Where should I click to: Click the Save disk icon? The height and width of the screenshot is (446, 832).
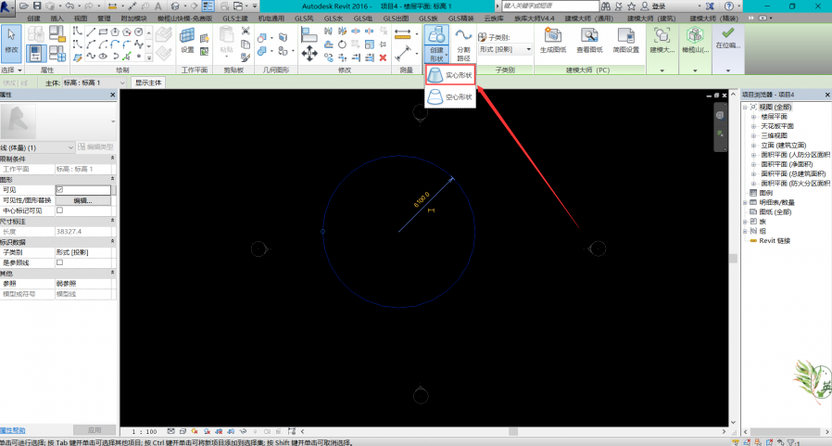[37, 6]
